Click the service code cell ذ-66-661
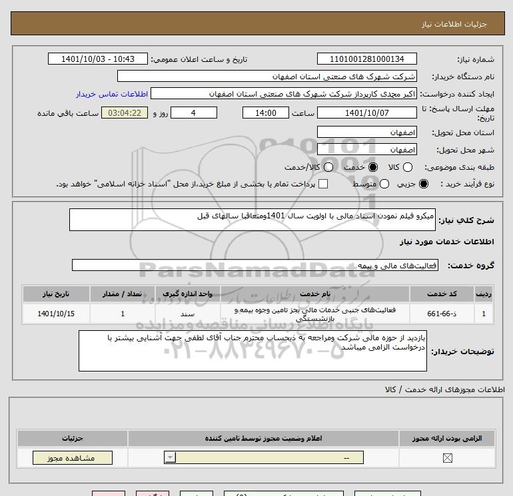Screen dimensions: 513x496 pyautogui.click(x=442, y=314)
